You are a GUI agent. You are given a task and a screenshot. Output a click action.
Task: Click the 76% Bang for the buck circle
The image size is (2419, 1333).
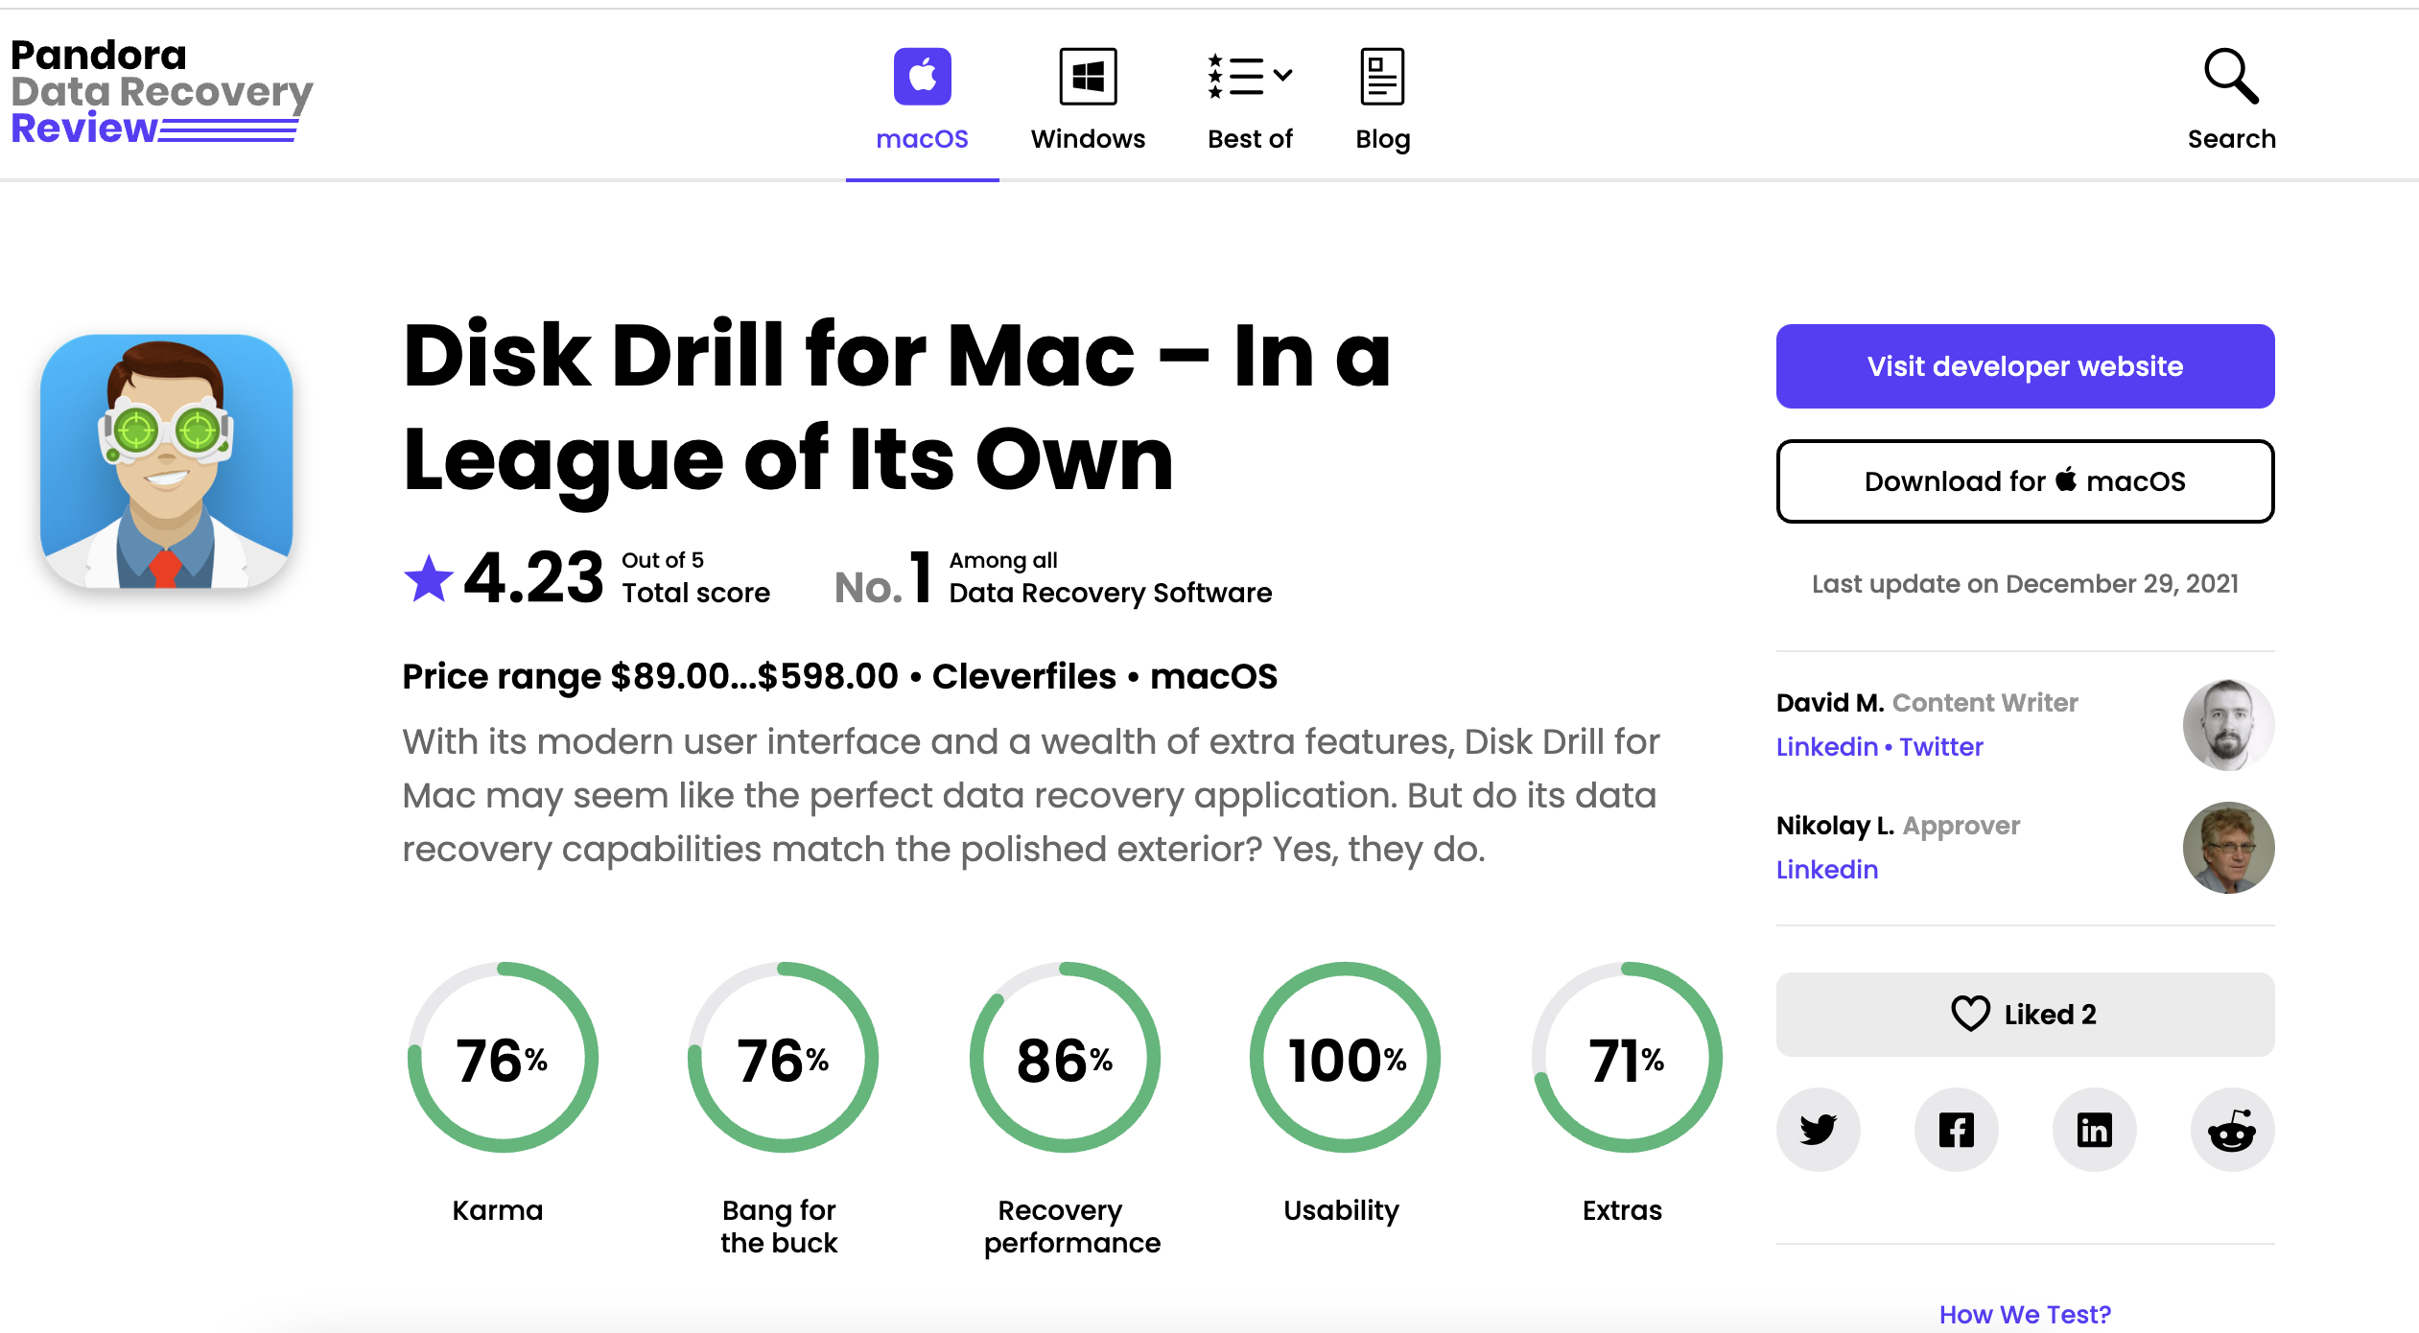tap(783, 1058)
